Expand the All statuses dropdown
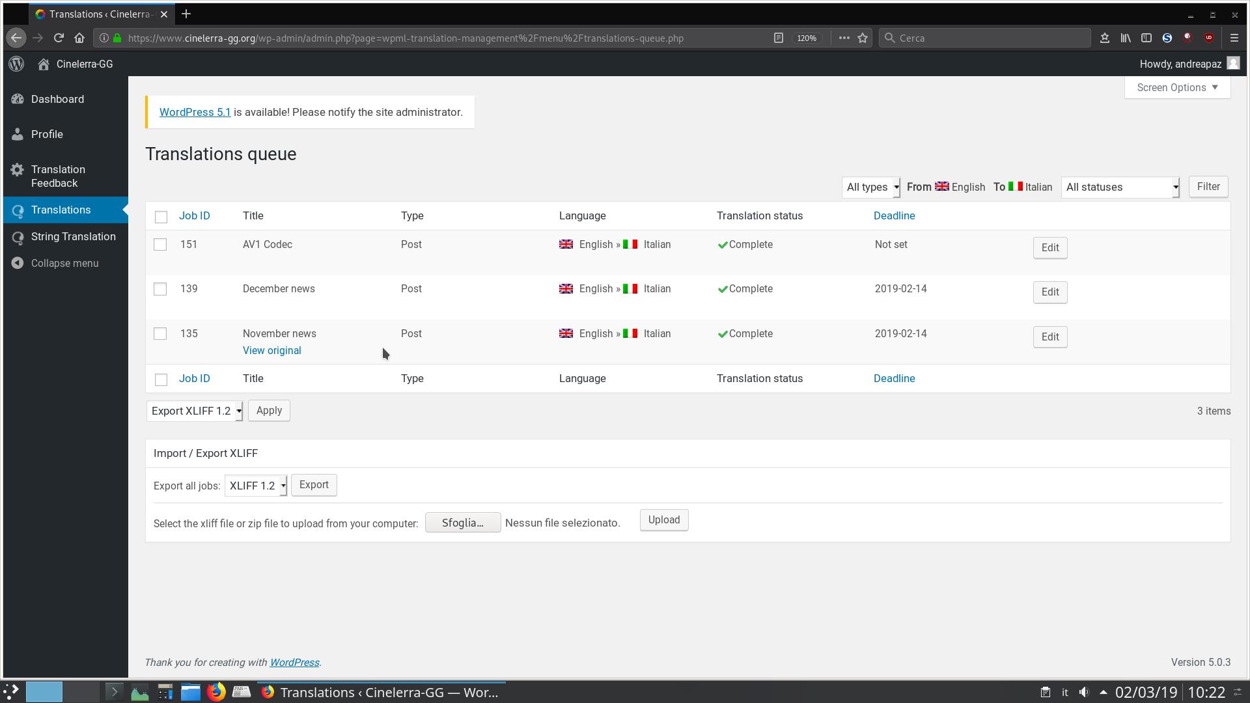 tap(1120, 187)
